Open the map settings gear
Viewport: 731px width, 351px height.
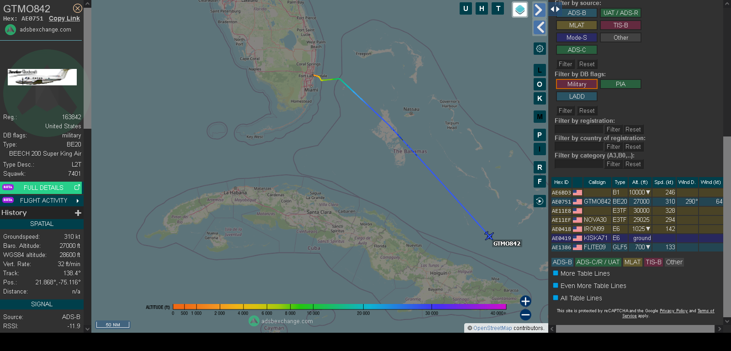click(x=540, y=48)
